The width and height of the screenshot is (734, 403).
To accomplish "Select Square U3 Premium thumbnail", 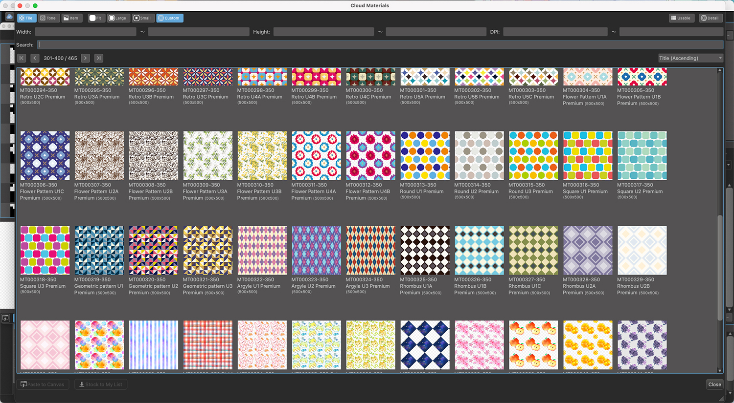I will click(x=45, y=250).
